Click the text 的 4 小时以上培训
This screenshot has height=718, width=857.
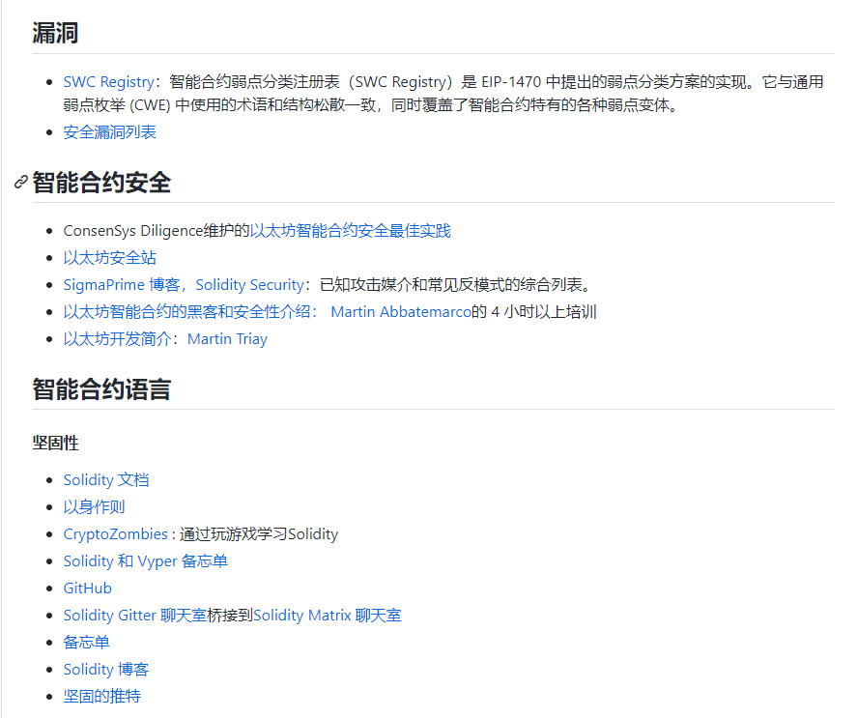(534, 312)
